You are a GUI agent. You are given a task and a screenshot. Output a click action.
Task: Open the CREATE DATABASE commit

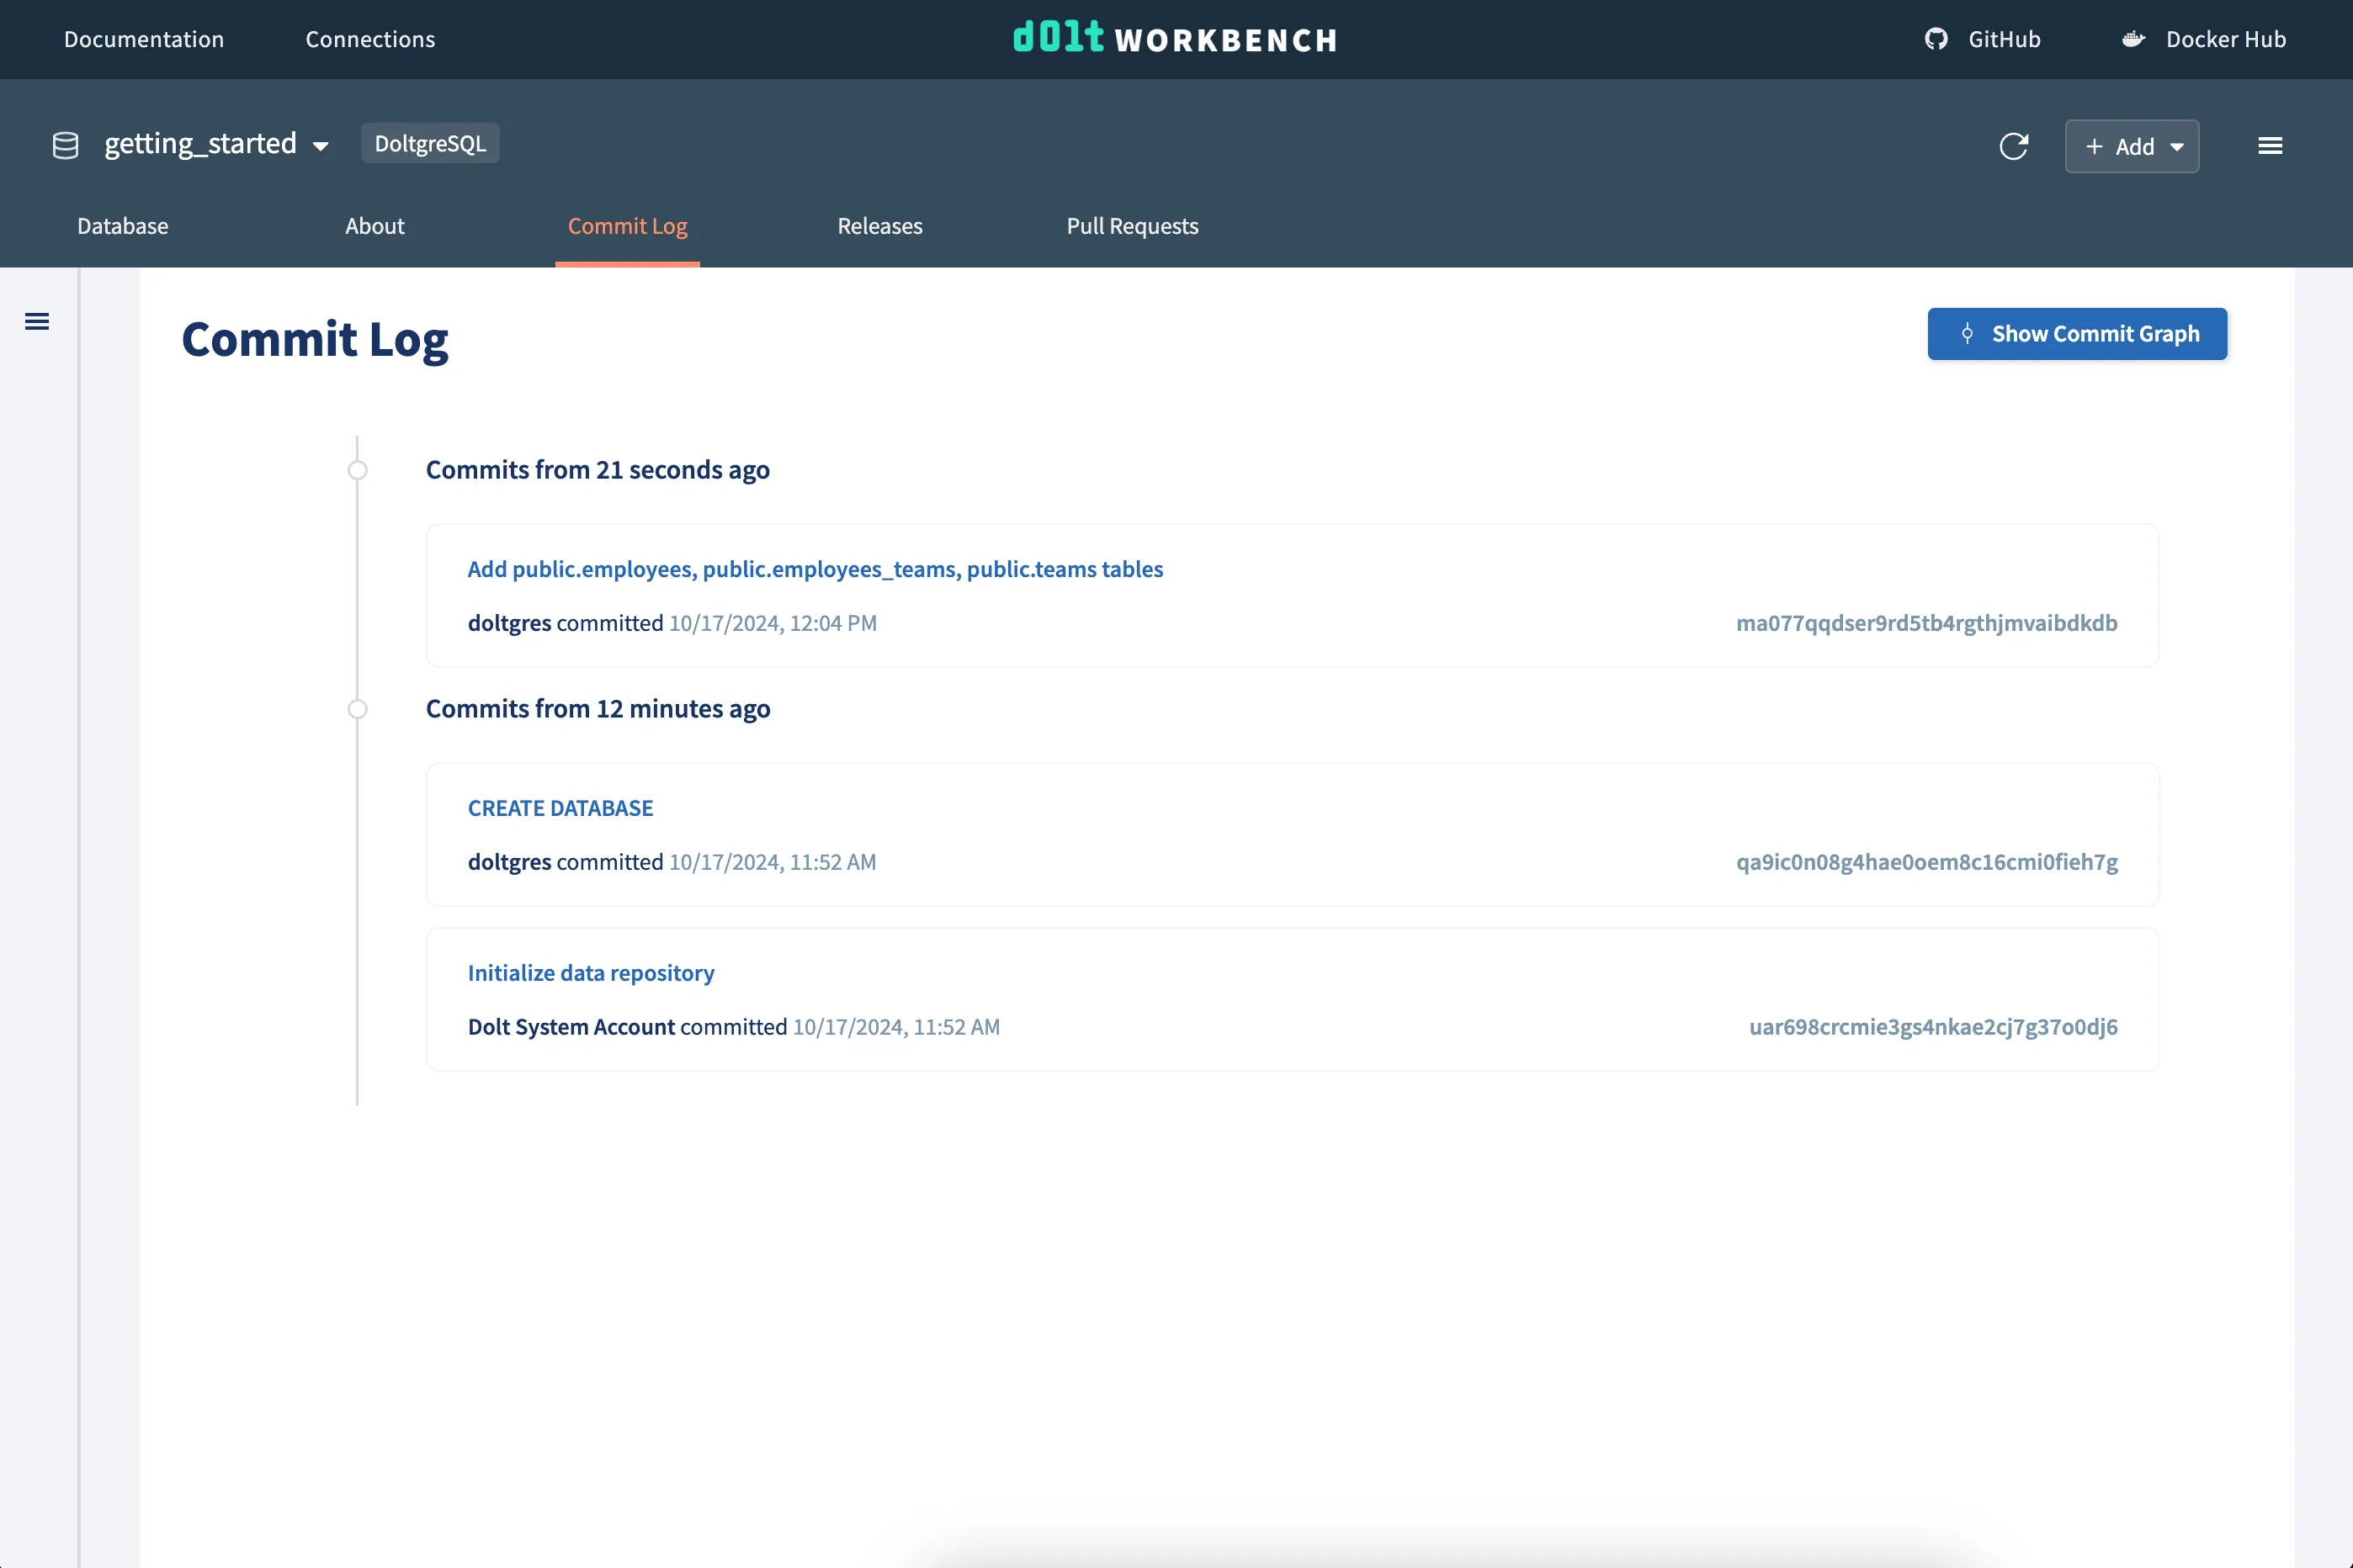pyautogui.click(x=560, y=807)
